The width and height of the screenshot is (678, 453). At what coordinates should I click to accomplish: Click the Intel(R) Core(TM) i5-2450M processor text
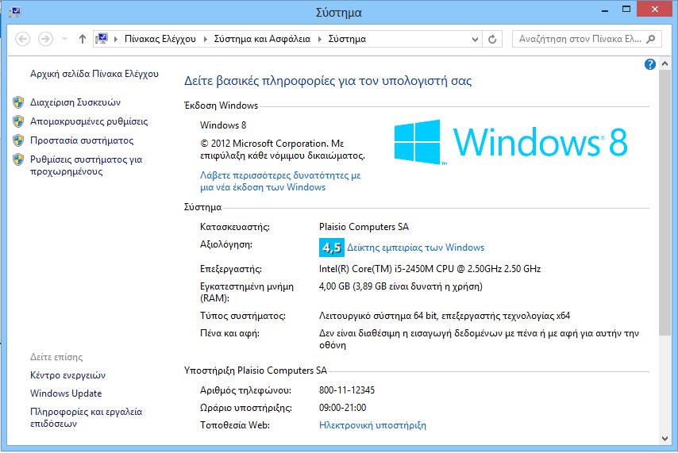[430, 269]
